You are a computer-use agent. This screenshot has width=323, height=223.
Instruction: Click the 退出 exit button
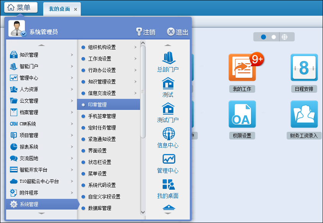178,32
